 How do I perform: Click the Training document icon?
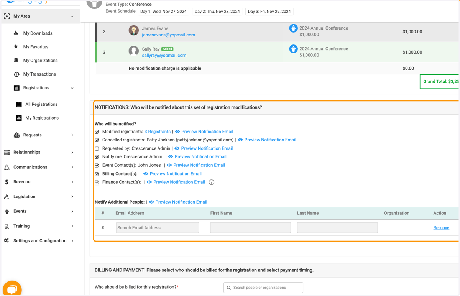7,226
